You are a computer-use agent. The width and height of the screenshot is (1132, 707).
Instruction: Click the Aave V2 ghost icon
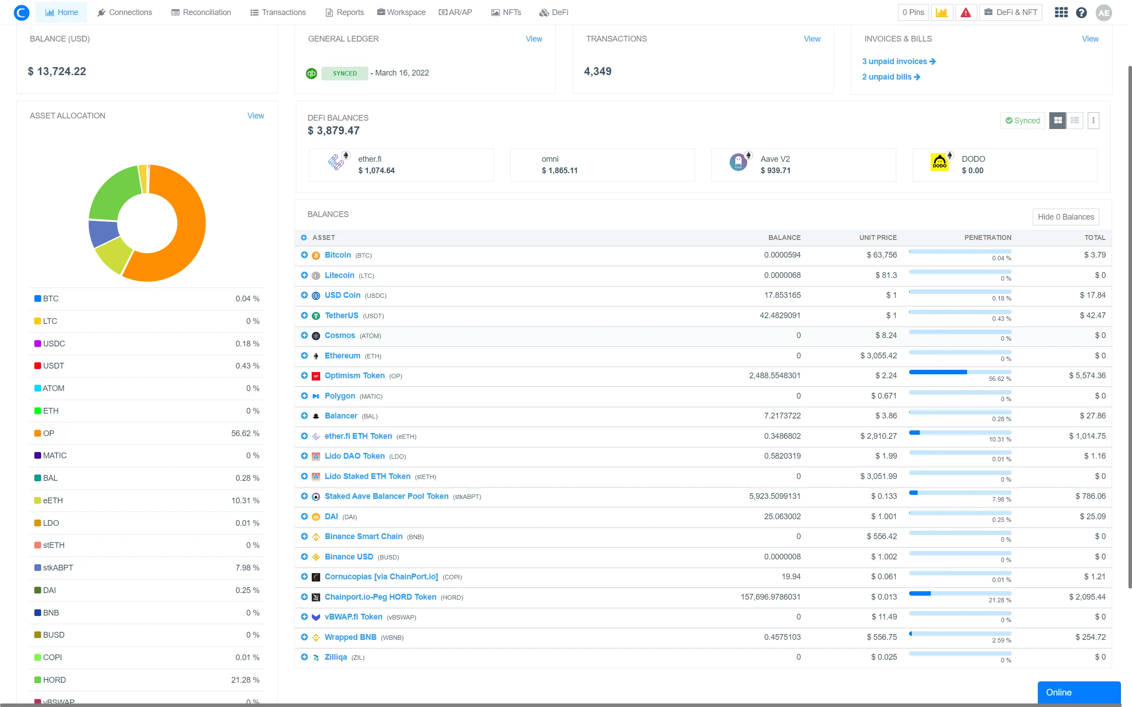(x=738, y=162)
